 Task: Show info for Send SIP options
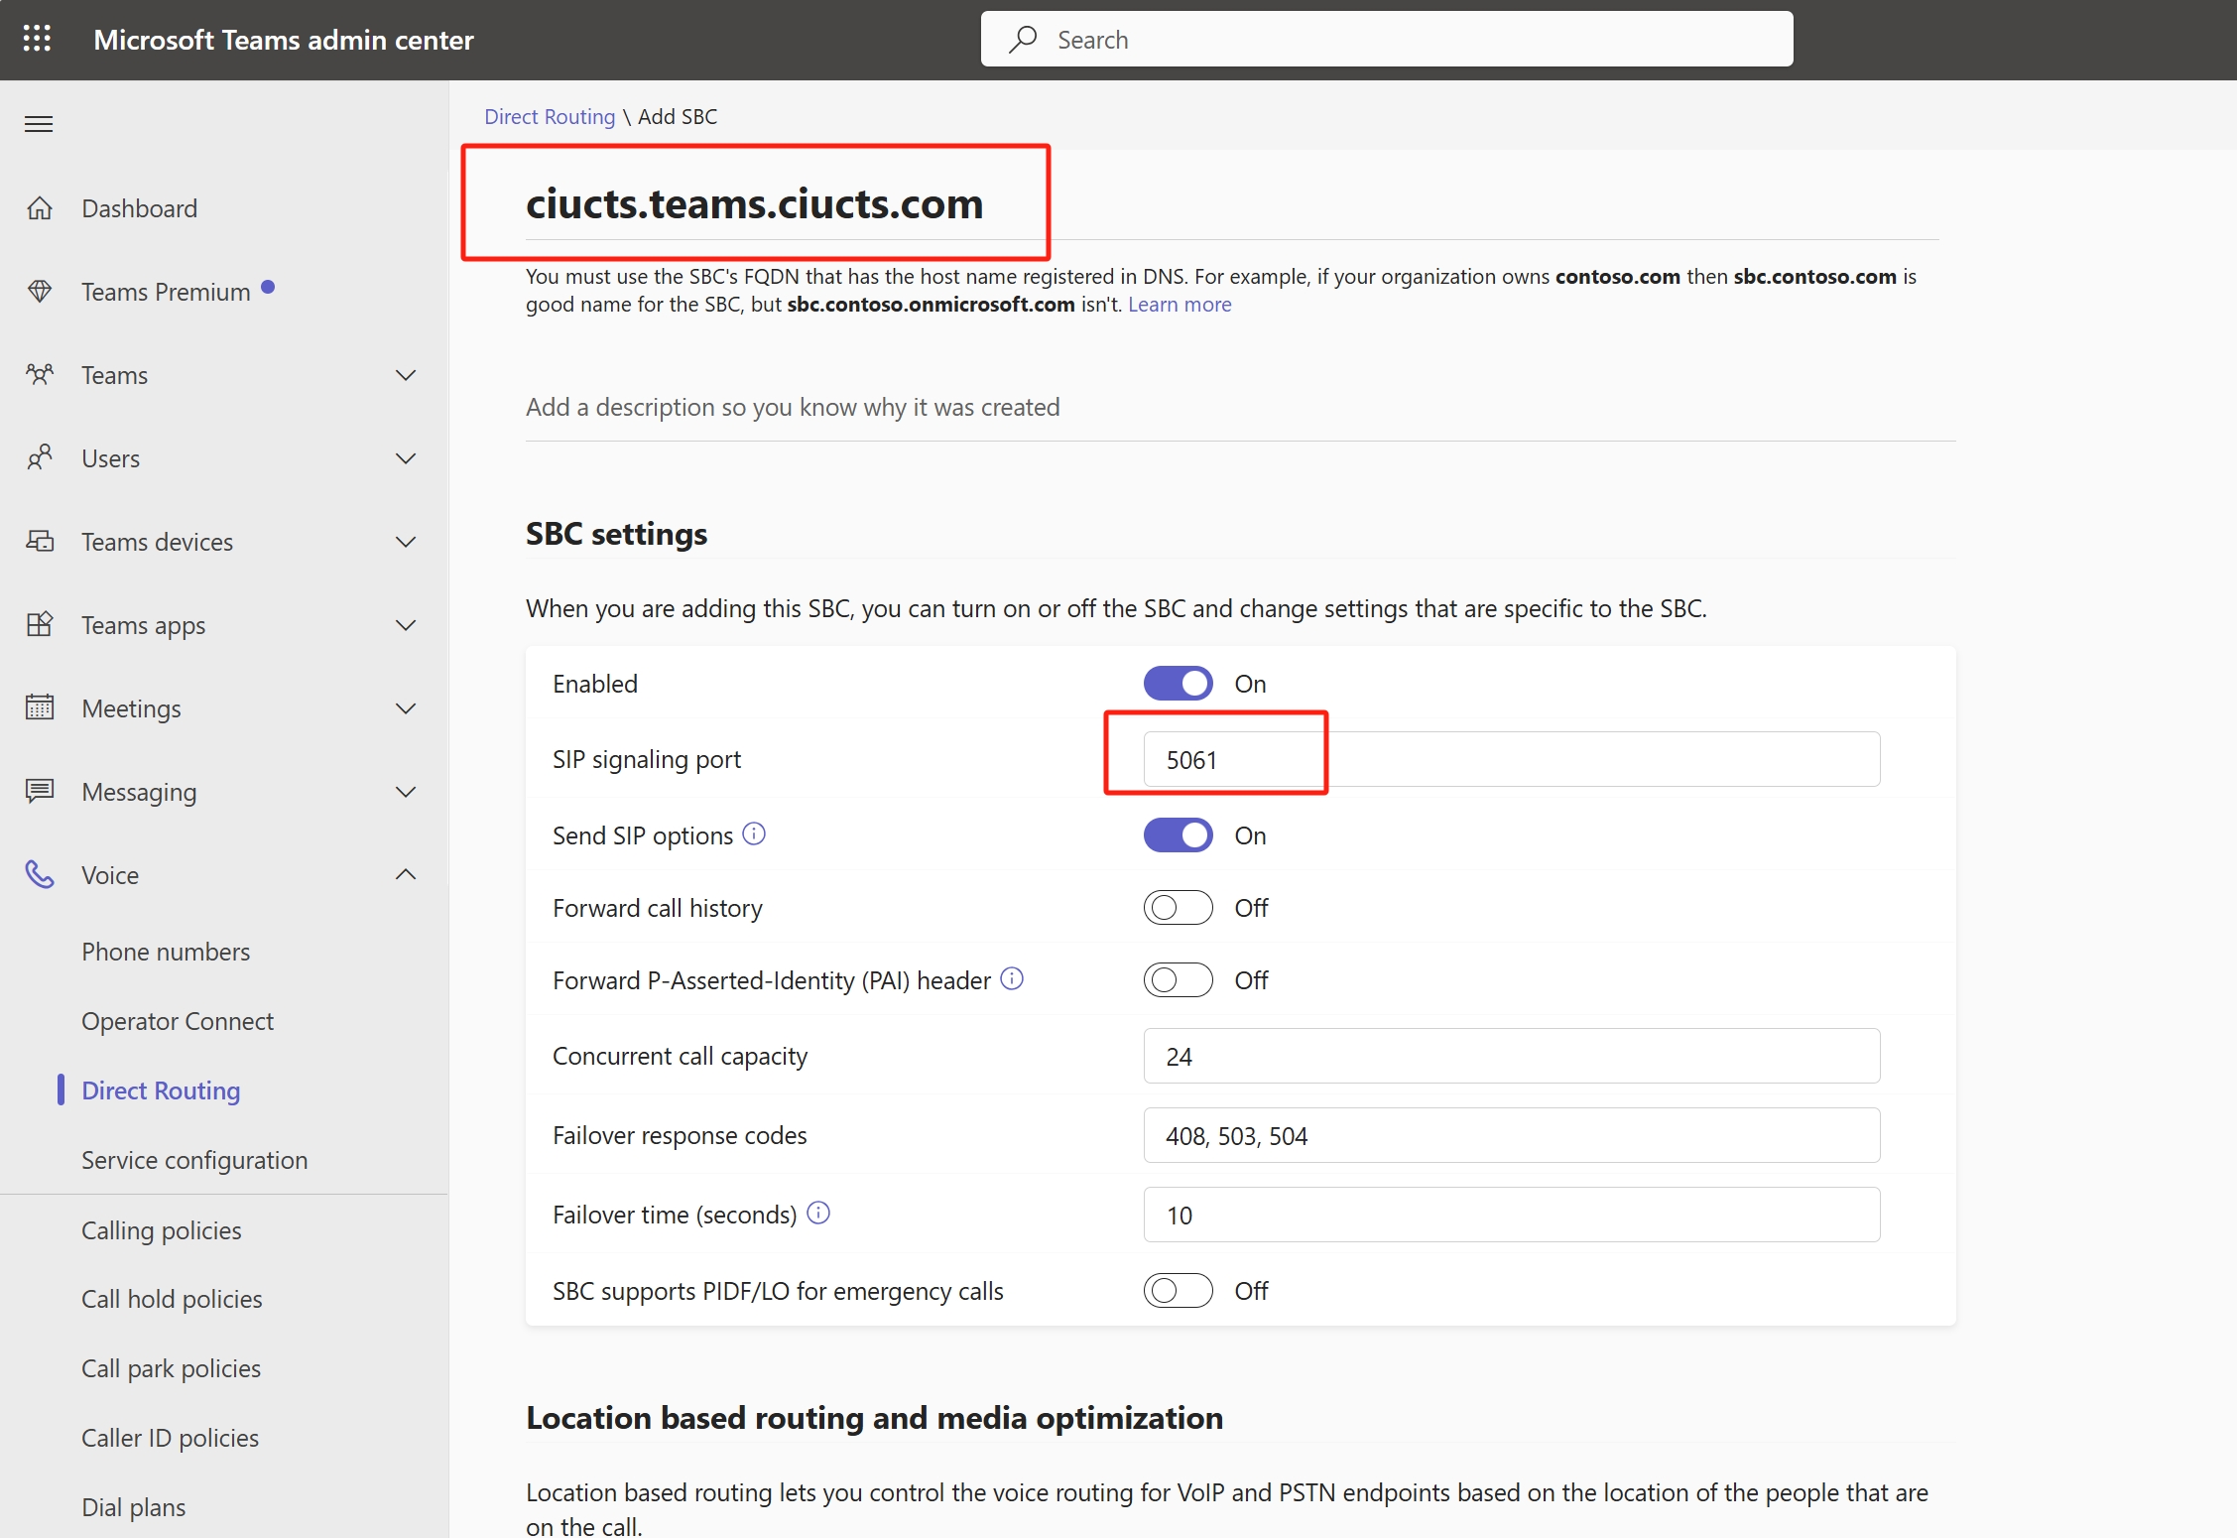754,834
